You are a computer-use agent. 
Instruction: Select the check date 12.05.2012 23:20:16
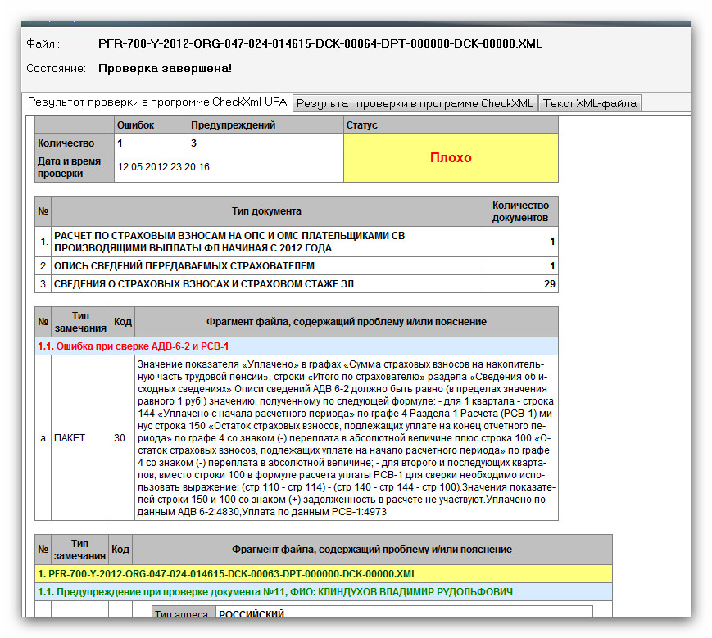[164, 167]
